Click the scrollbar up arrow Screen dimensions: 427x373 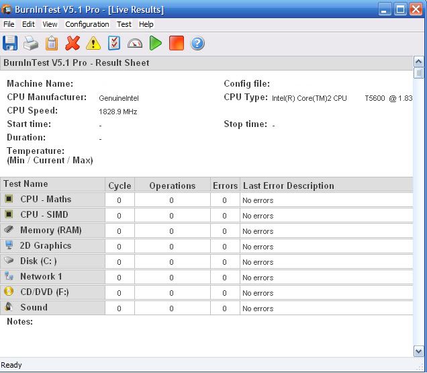pyautogui.click(x=418, y=62)
